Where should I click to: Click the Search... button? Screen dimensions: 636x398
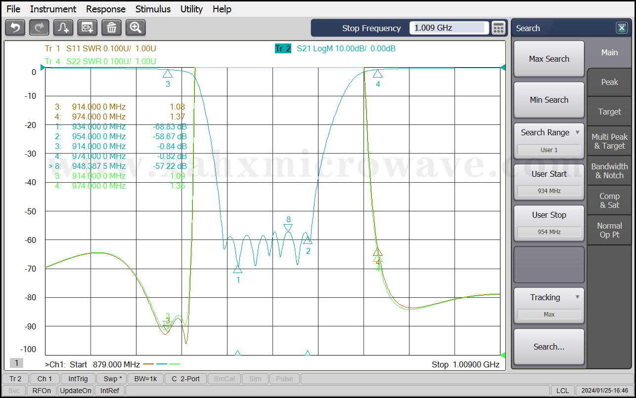pyautogui.click(x=549, y=347)
